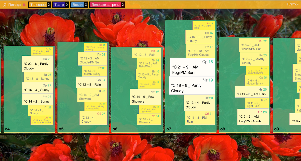Open the Вт 26 Sunny card
Screen dimensions: 301x161
tap(38, 77)
